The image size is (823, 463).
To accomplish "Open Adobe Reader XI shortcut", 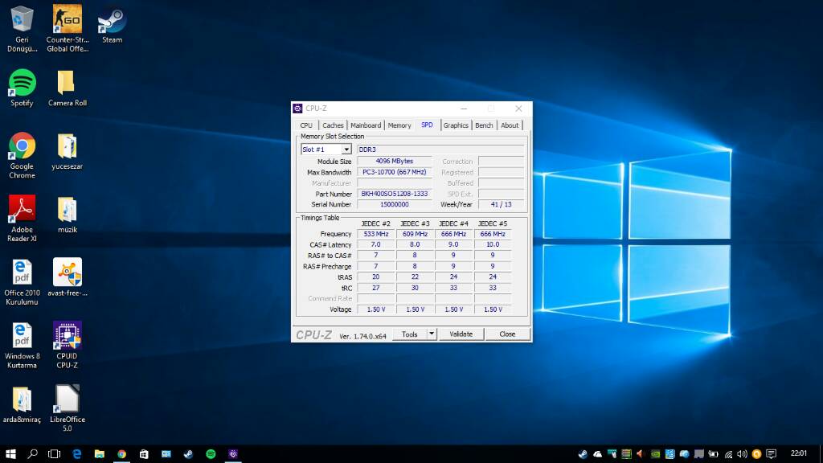I will tap(22, 209).
